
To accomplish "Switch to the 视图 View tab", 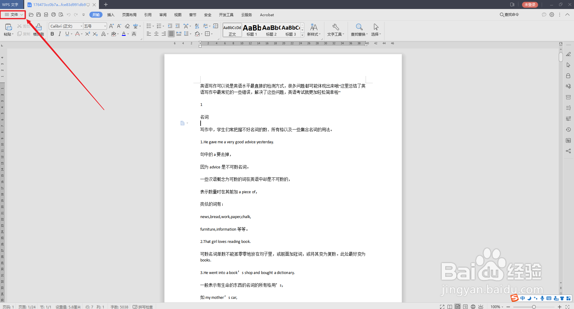I will [x=178, y=15].
